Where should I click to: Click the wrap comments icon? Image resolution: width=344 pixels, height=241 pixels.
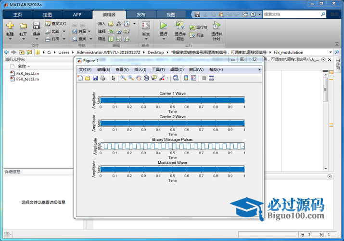(127, 31)
